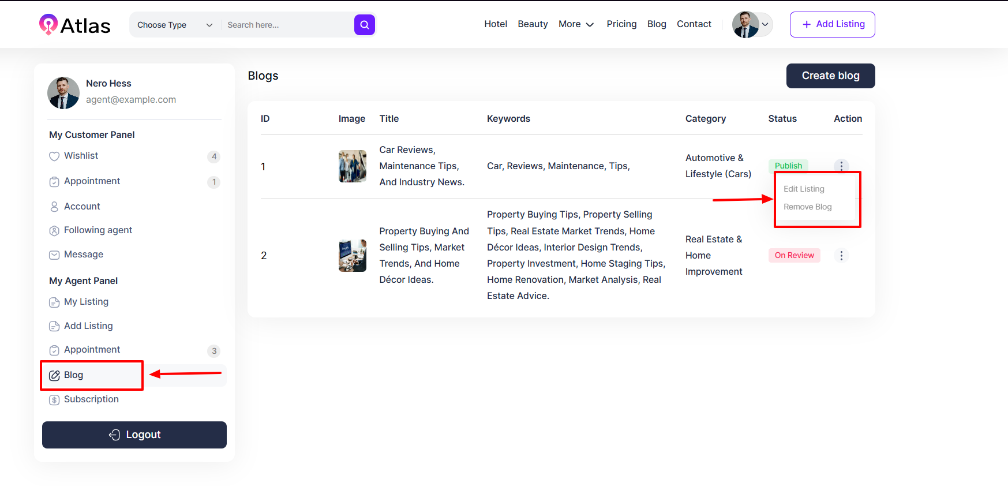Click three-dot action menu for blog 1
1008x486 pixels.
(x=841, y=166)
